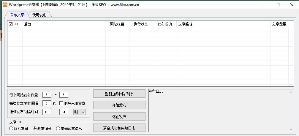
Task: Click the 运行日志 scrollbar down arrow
Action: click(x=291, y=129)
